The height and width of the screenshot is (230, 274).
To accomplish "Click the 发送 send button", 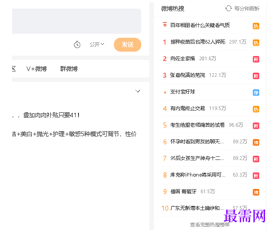I will (127, 44).
